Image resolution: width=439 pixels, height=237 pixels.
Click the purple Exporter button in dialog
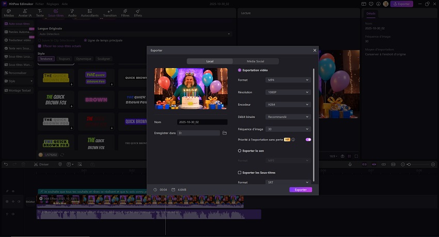click(x=301, y=190)
